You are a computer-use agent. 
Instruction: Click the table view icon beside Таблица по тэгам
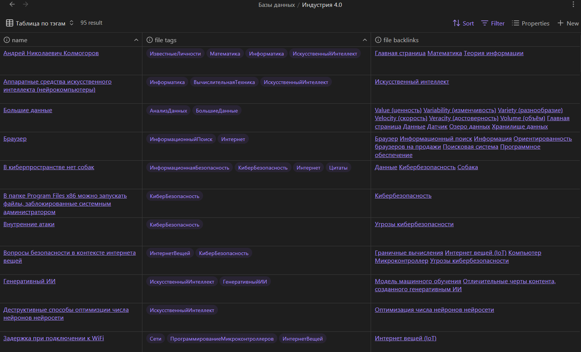[10, 23]
